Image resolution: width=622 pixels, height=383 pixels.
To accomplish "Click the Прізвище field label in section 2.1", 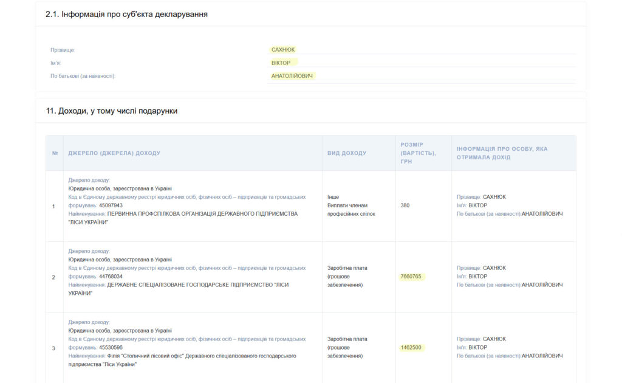I will coord(63,50).
